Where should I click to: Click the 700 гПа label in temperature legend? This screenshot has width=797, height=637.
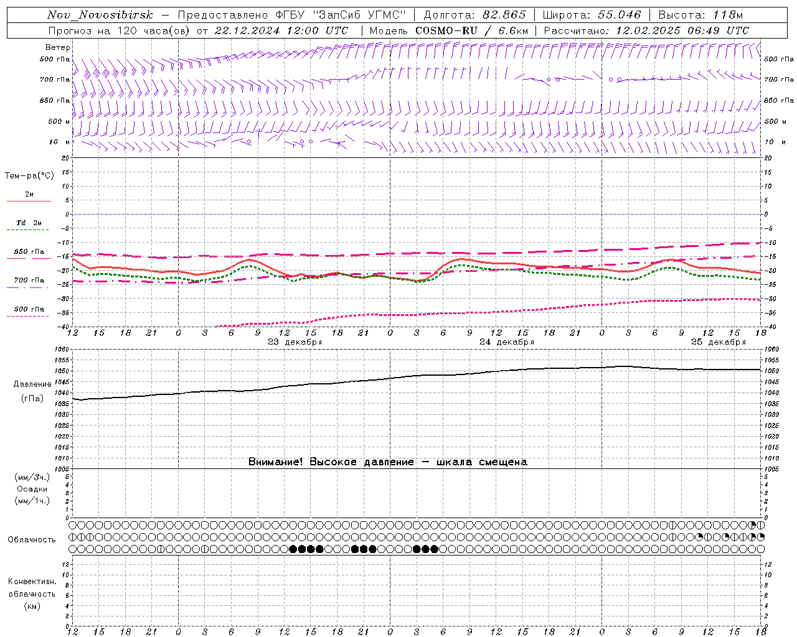pos(29,280)
